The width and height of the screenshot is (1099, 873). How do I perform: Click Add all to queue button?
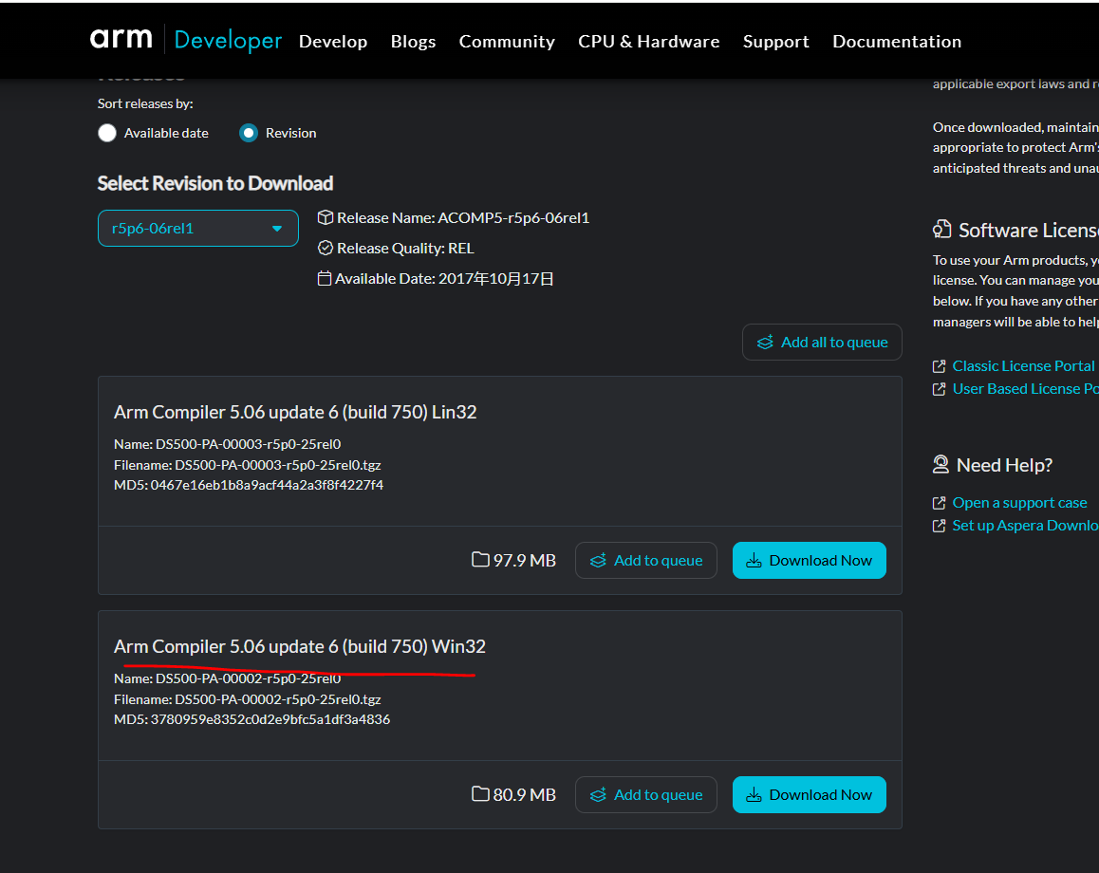pos(822,343)
